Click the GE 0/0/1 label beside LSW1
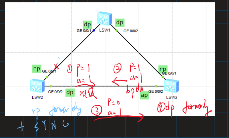The height and width of the screenshot is (138, 229). point(84,31)
